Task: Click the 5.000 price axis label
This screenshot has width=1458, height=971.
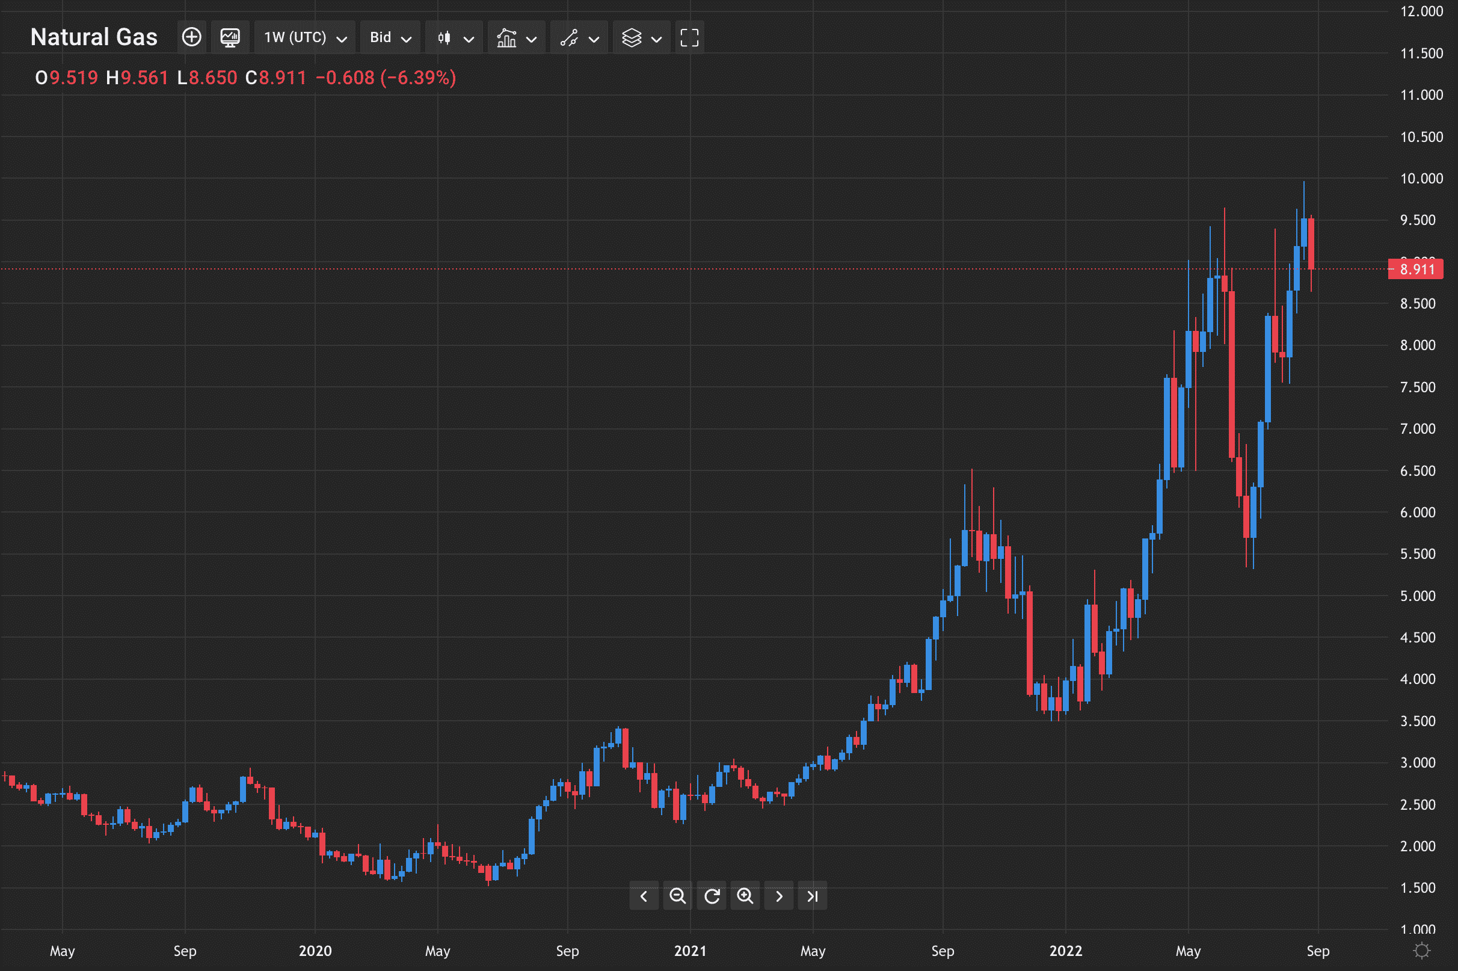Action: click(x=1418, y=596)
